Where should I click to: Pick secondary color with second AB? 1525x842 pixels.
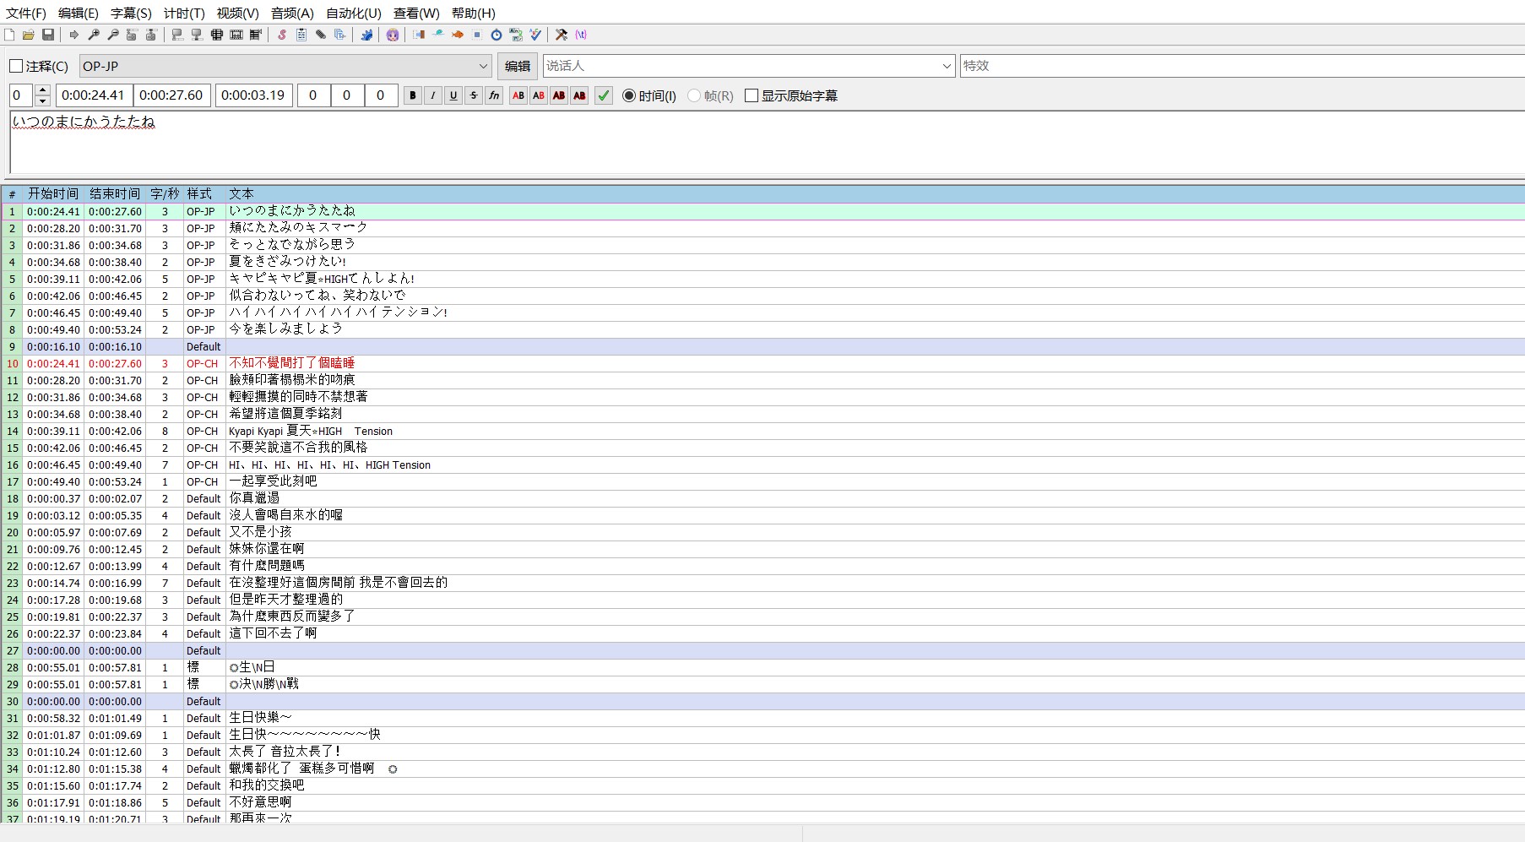point(539,95)
